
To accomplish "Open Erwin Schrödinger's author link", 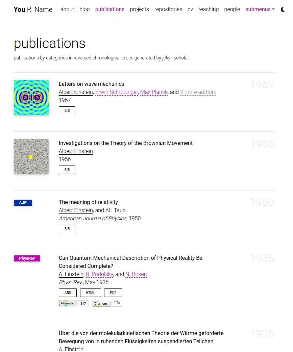I will click(116, 92).
